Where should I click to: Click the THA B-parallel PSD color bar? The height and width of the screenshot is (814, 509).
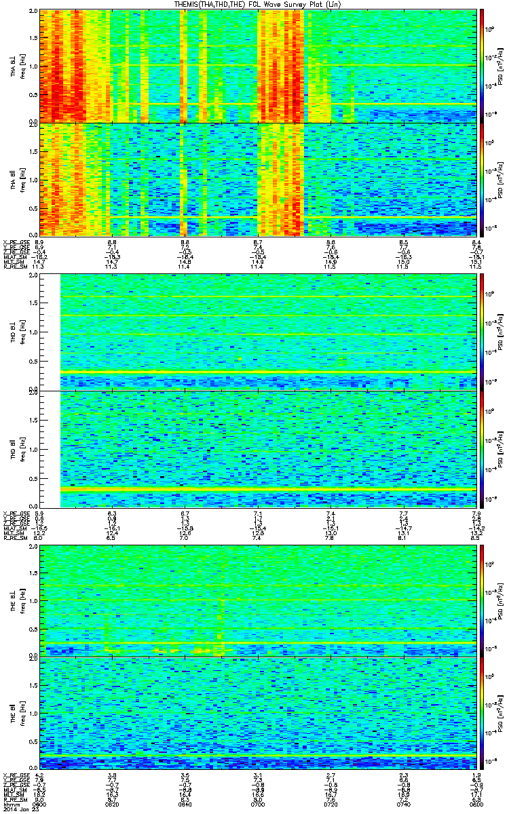coord(482,178)
